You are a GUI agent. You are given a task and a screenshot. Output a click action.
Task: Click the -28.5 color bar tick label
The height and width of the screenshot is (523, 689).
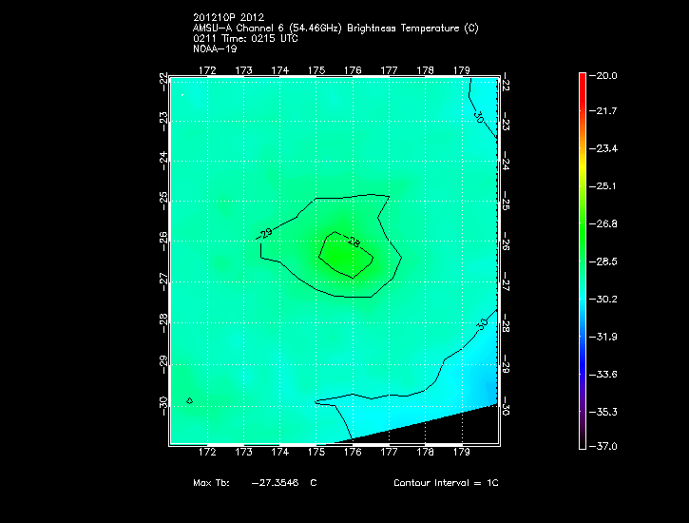[605, 261]
